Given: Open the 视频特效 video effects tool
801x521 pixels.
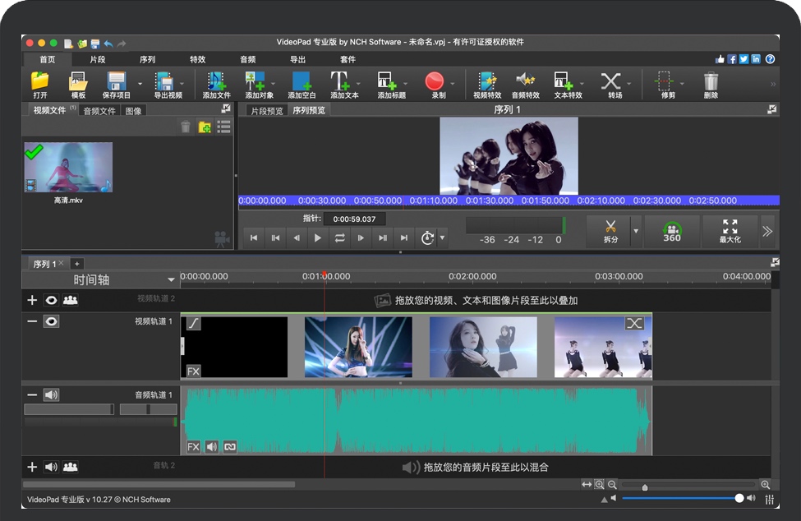Looking at the screenshot, I should tap(487, 82).
